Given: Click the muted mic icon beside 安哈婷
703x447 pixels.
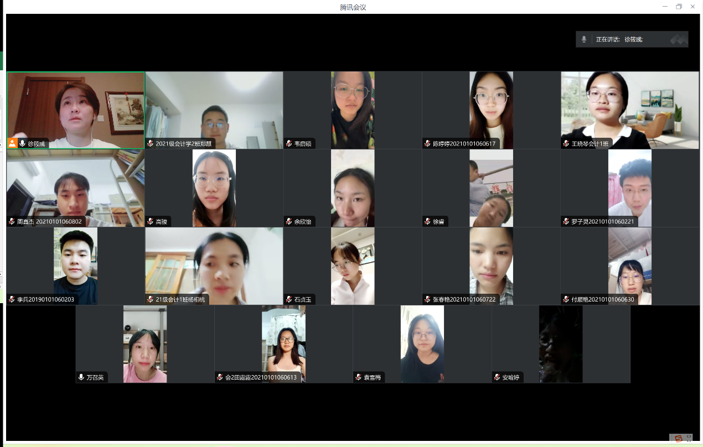Looking at the screenshot, I should 497,378.
